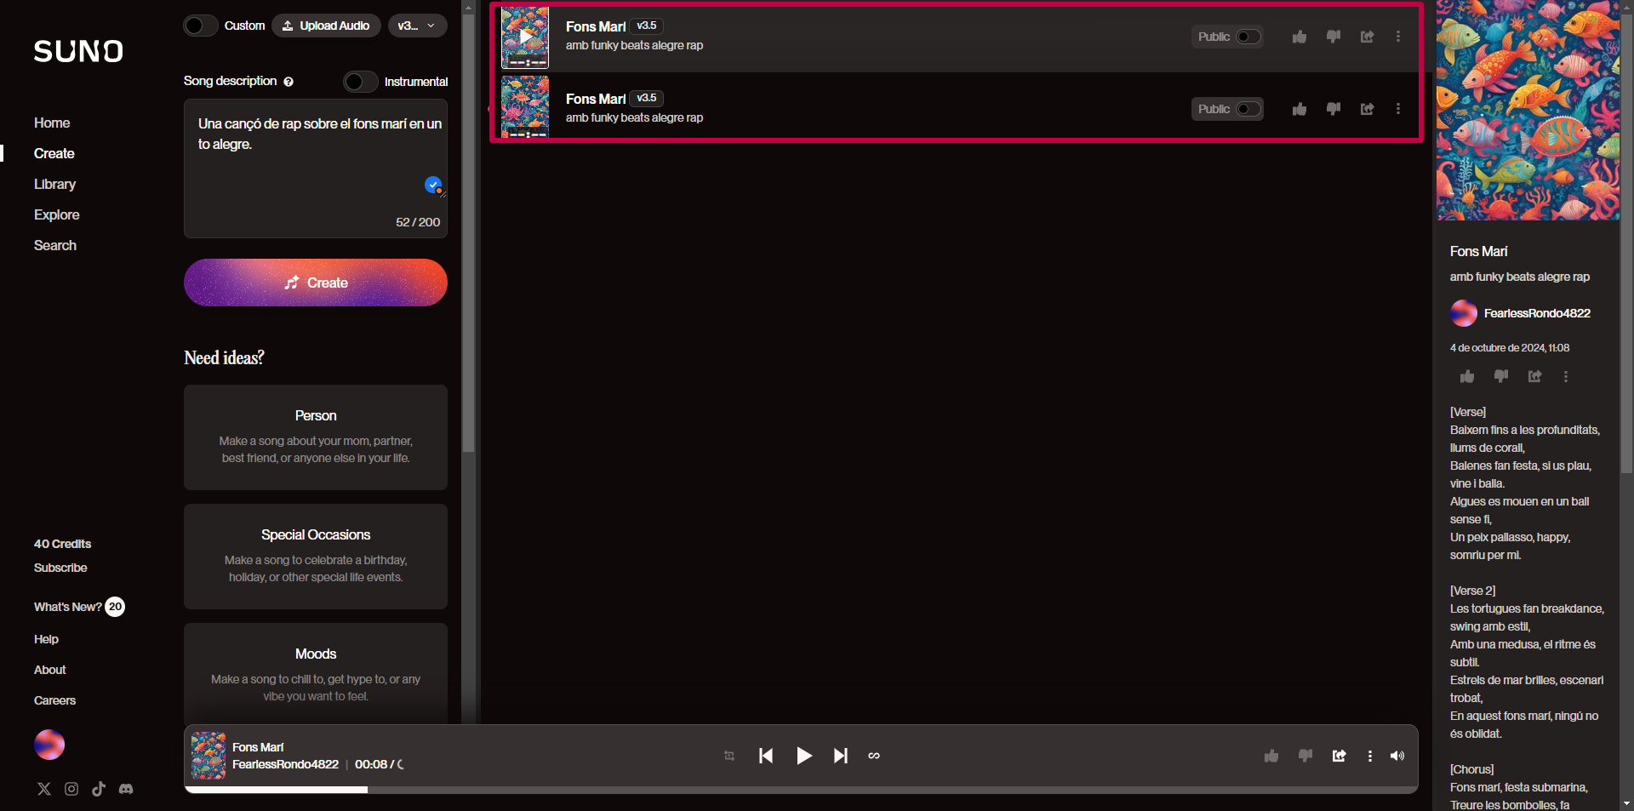Turn on Custom mode toggle
1634x811 pixels.
pos(201,26)
